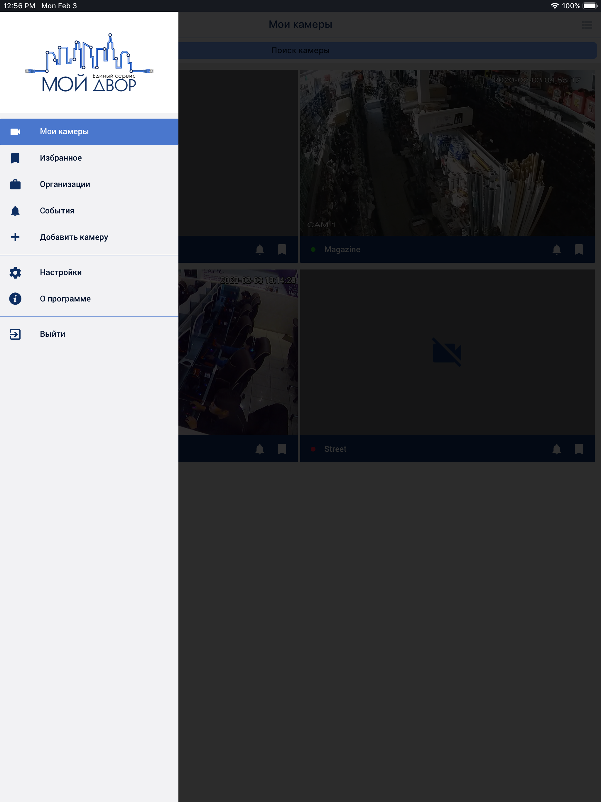Tap the plus icon for Добавить камеру
Viewport: 601px width, 802px height.
click(x=15, y=237)
